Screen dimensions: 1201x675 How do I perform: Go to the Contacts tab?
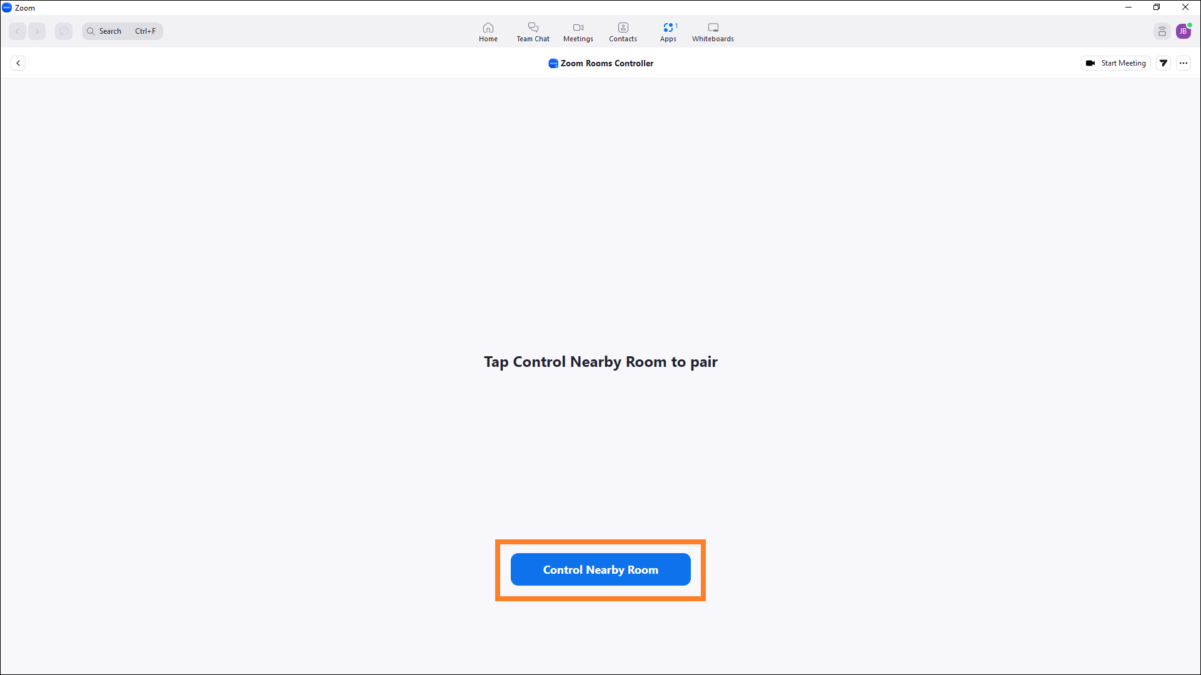623,32
